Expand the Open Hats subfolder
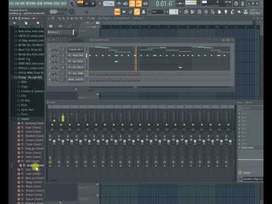The height and width of the screenshot is (204, 272). click(x=27, y=110)
